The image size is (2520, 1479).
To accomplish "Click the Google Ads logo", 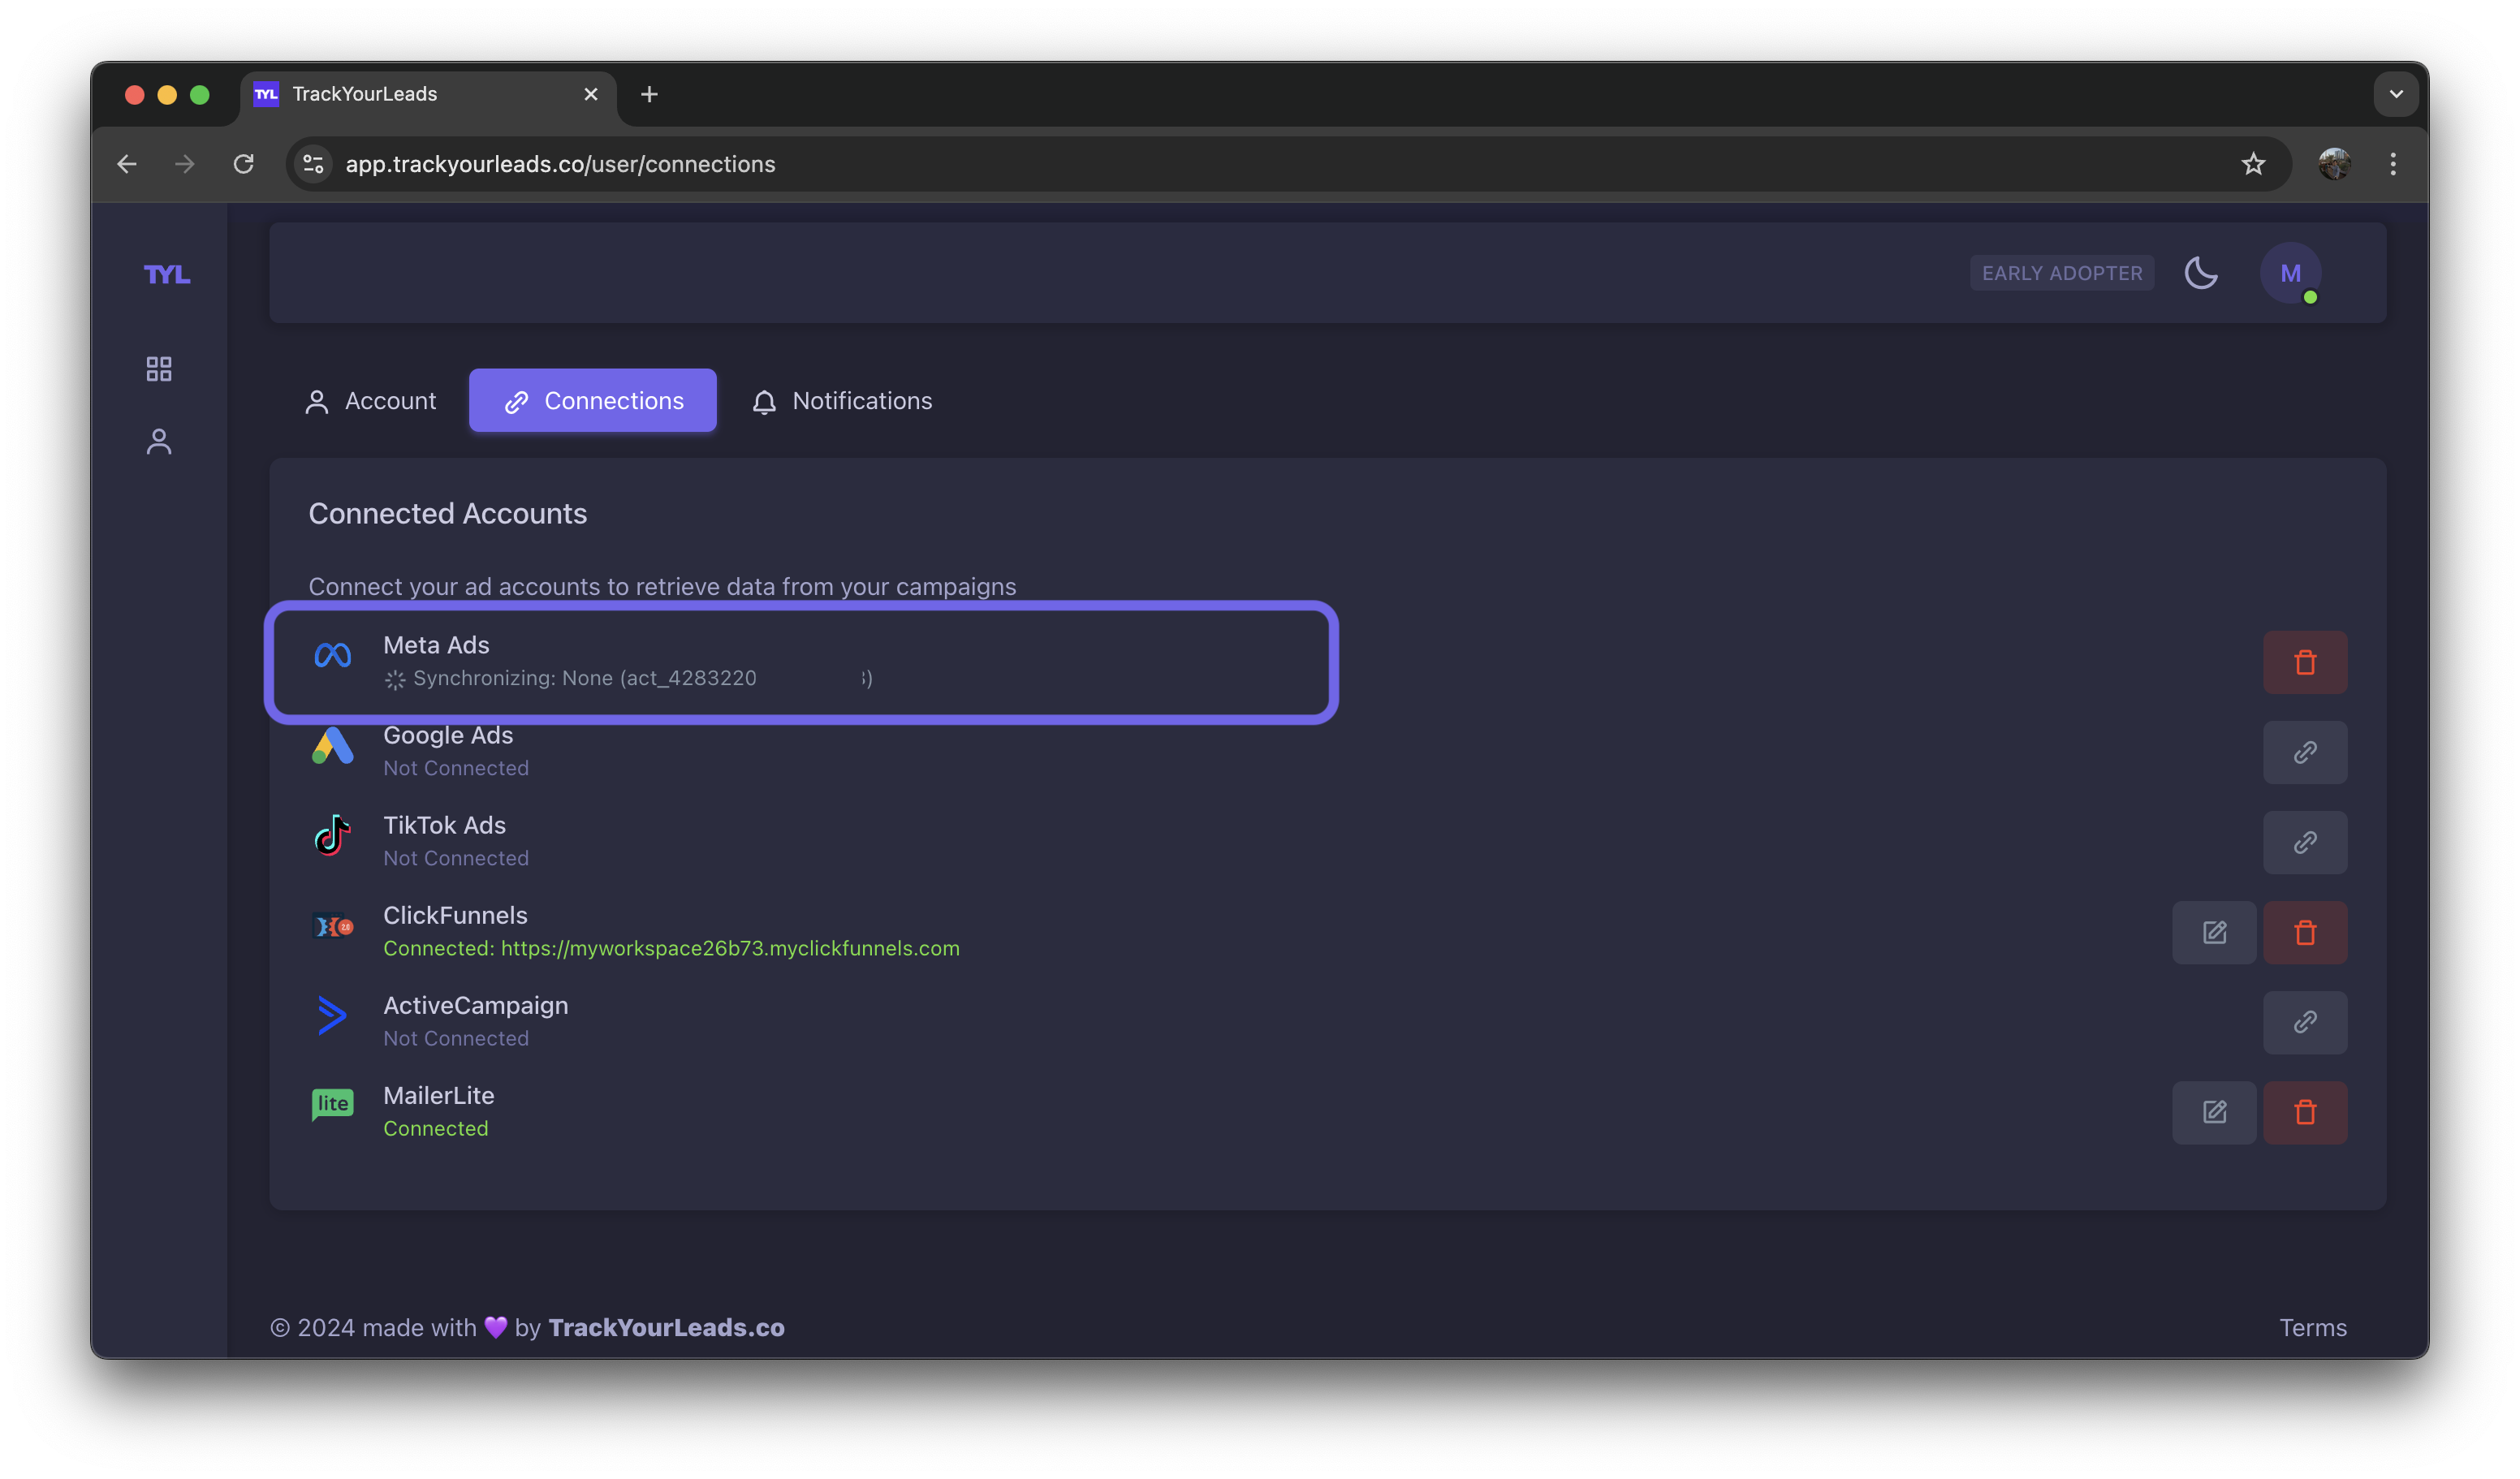I will [x=332, y=745].
